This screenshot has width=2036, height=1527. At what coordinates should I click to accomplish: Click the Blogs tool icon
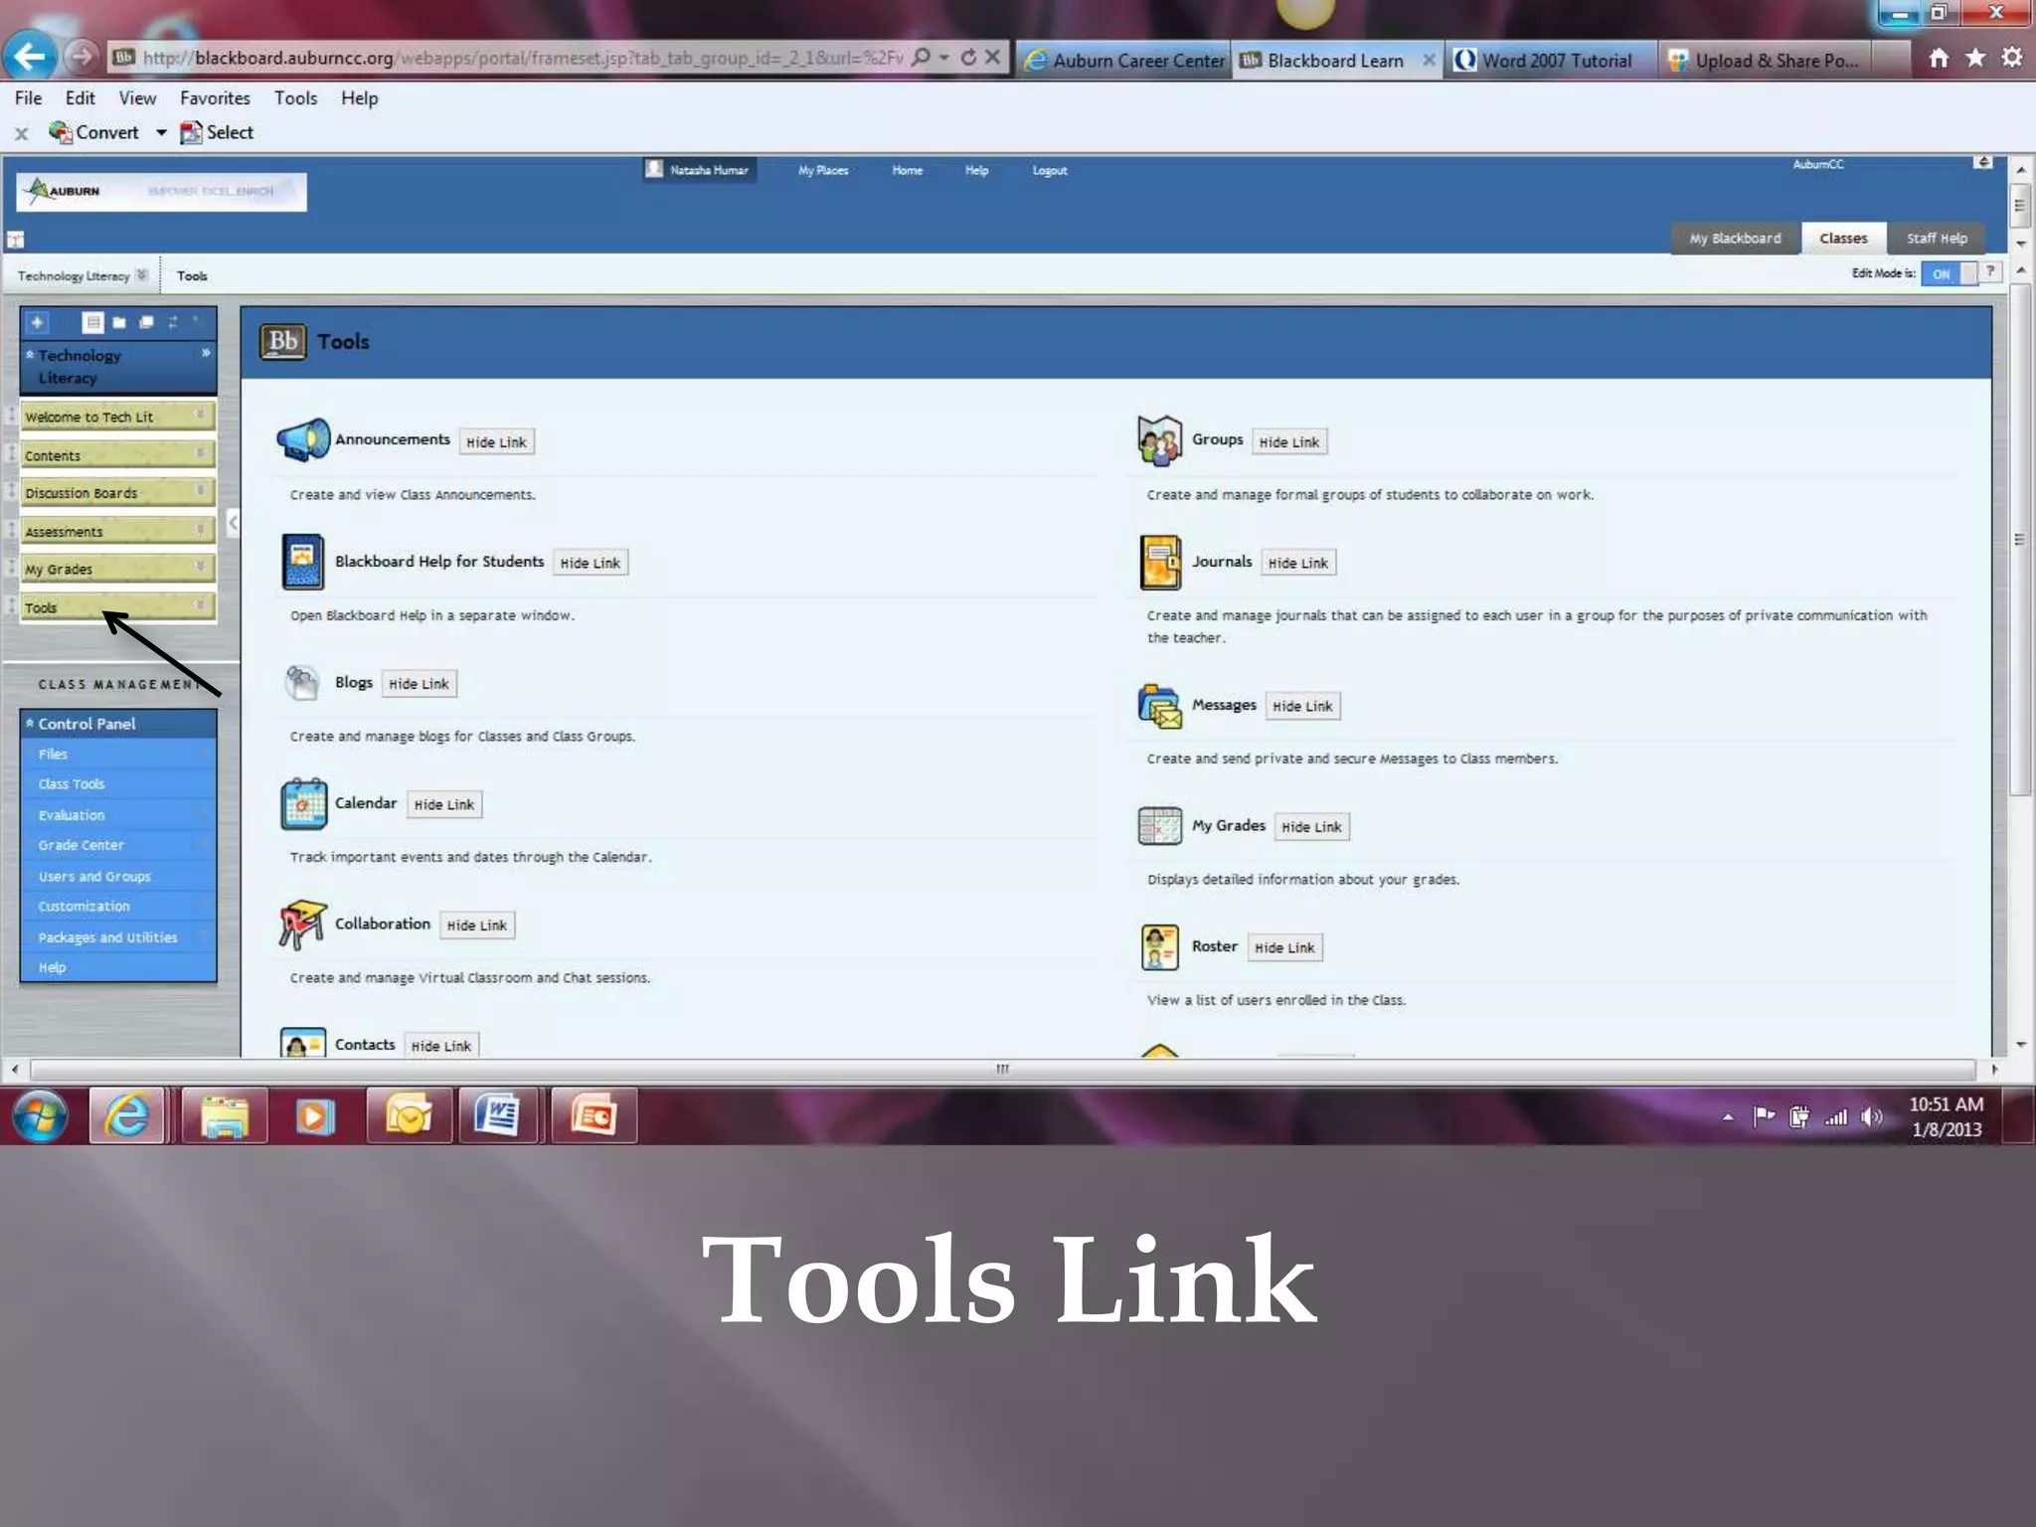pyautogui.click(x=302, y=683)
